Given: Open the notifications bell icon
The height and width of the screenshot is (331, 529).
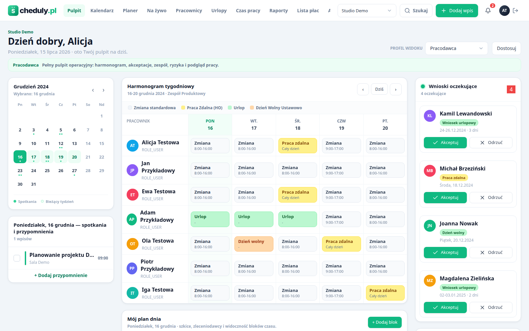Looking at the screenshot, I should (488, 11).
